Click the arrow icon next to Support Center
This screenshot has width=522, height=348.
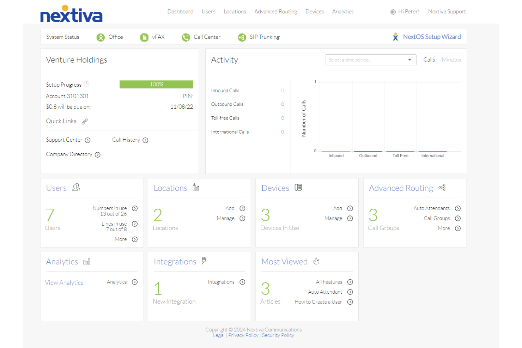[x=87, y=140]
